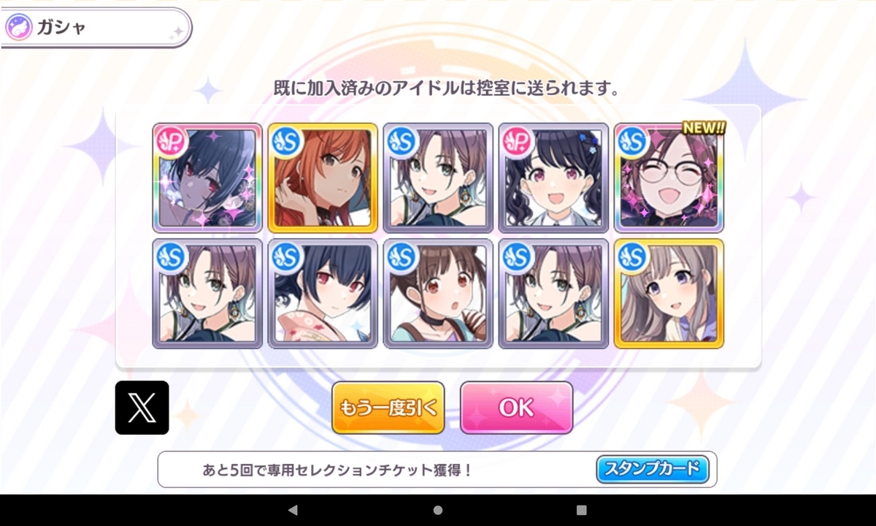Choose the twin-tail black-haired P idol card
Image resolution: width=876 pixels, height=526 pixels.
point(553,178)
